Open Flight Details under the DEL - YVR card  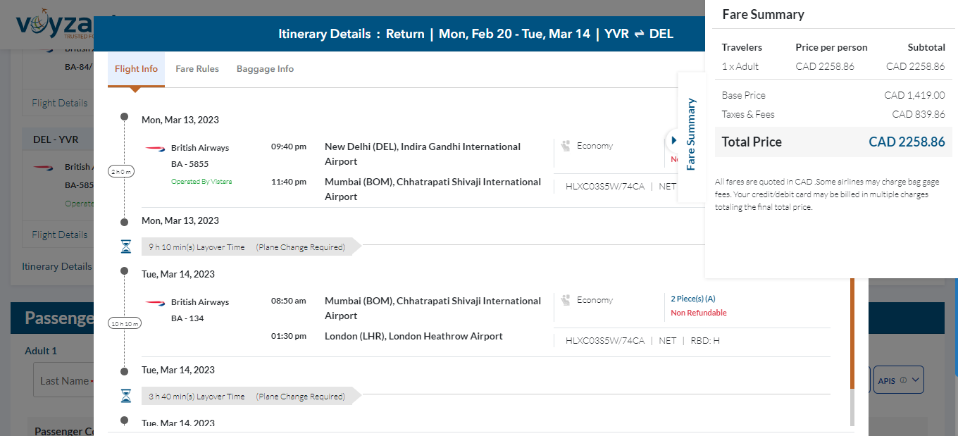pyautogui.click(x=60, y=235)
